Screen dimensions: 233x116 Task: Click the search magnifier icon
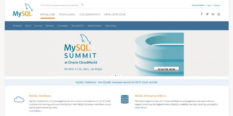coord(82,5)
